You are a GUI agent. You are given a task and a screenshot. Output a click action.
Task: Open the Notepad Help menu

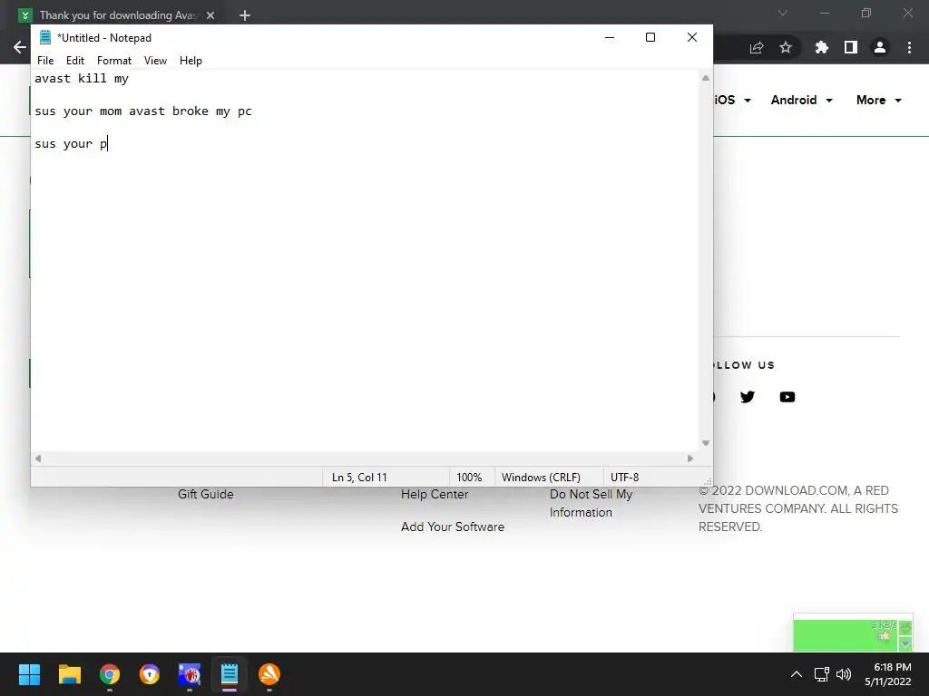(x=191, y=61)
